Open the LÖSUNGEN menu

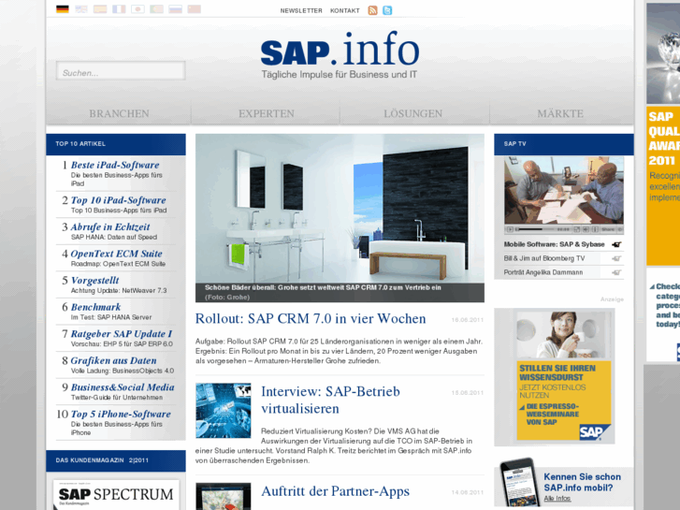[x=412, y=114]
